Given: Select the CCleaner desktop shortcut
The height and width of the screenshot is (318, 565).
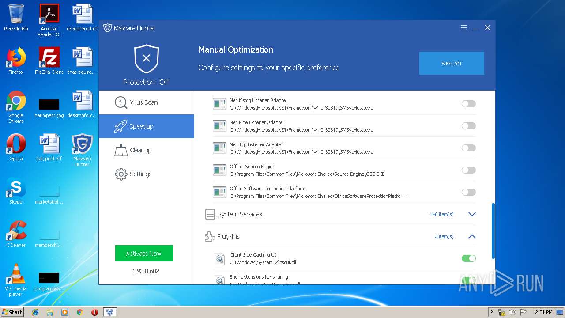Looking at the screenshot, I should tap(16, 234).
